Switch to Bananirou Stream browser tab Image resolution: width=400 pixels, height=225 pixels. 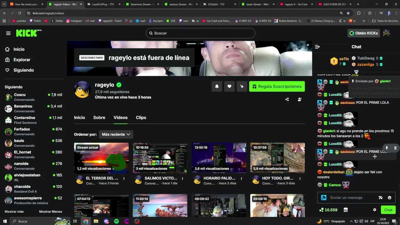point(142,4)
